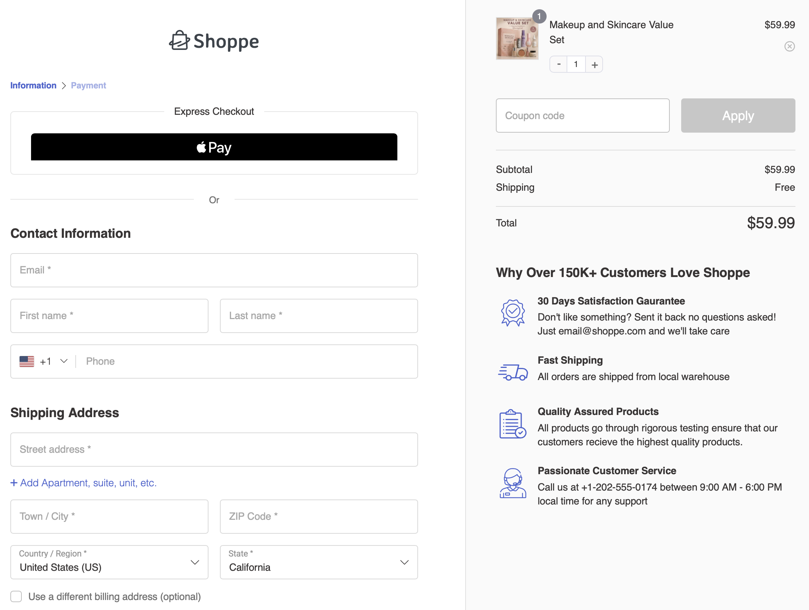This screenshot has width=809, height=610.
Task: Click the fast shipping truck icon
Action: [513, 372]
